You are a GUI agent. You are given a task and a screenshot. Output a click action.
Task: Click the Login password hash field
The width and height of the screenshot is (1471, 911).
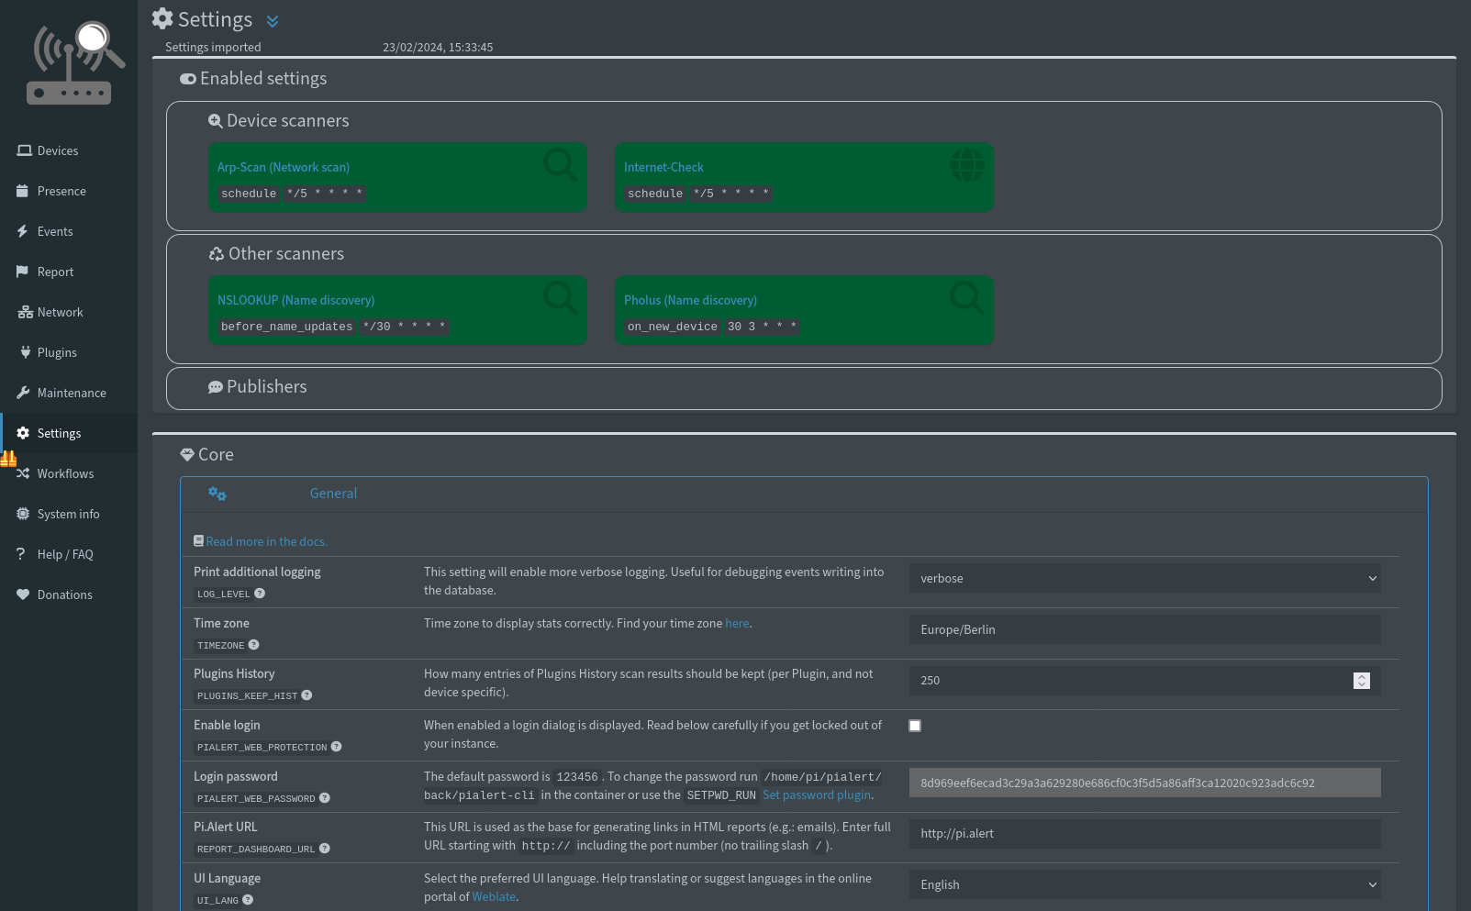pos(1145,783)
